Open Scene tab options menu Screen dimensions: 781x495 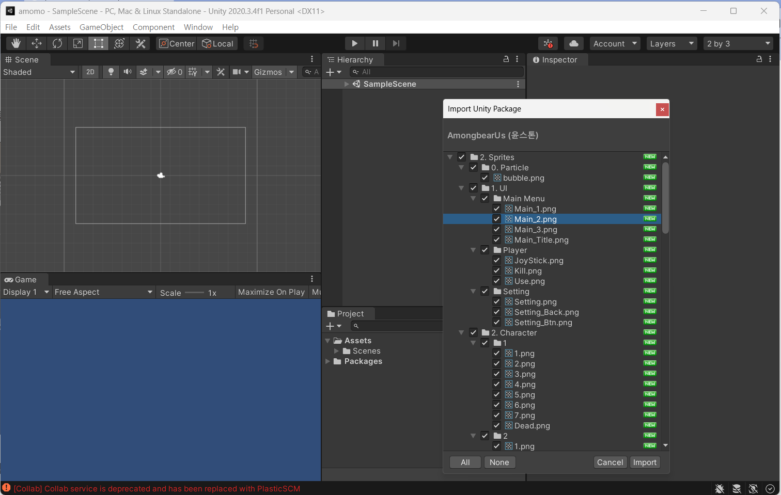312,59
